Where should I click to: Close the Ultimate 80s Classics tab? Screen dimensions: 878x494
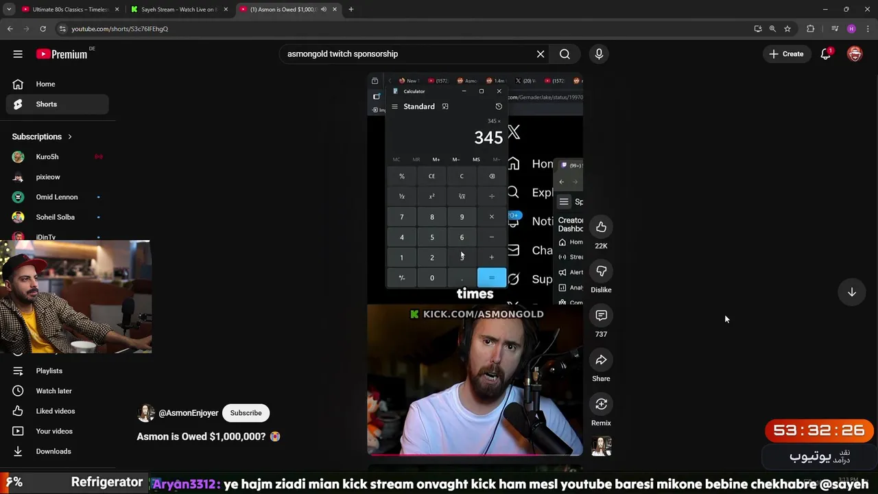coord(117,10)
